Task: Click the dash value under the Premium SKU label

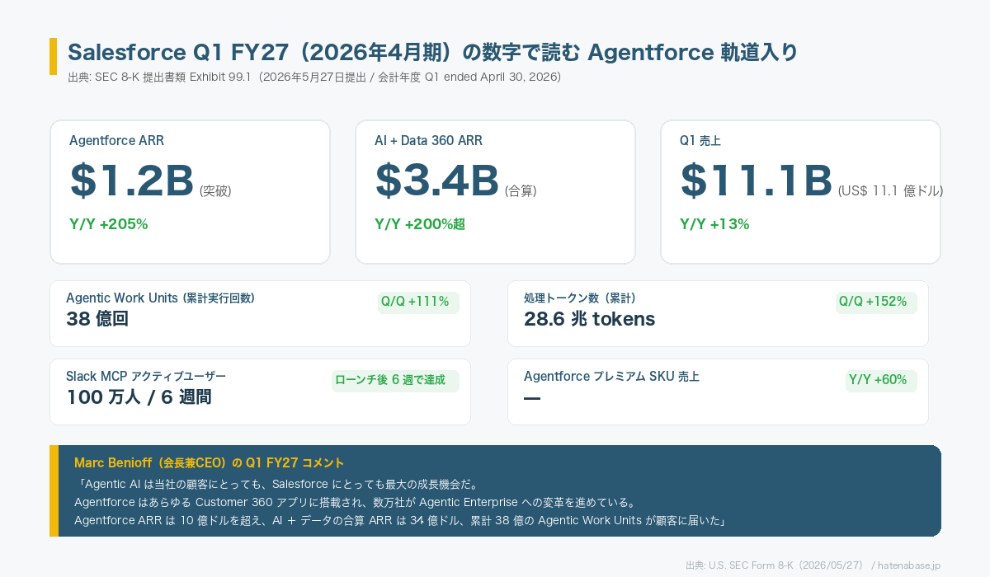Action: pos(532,398)
